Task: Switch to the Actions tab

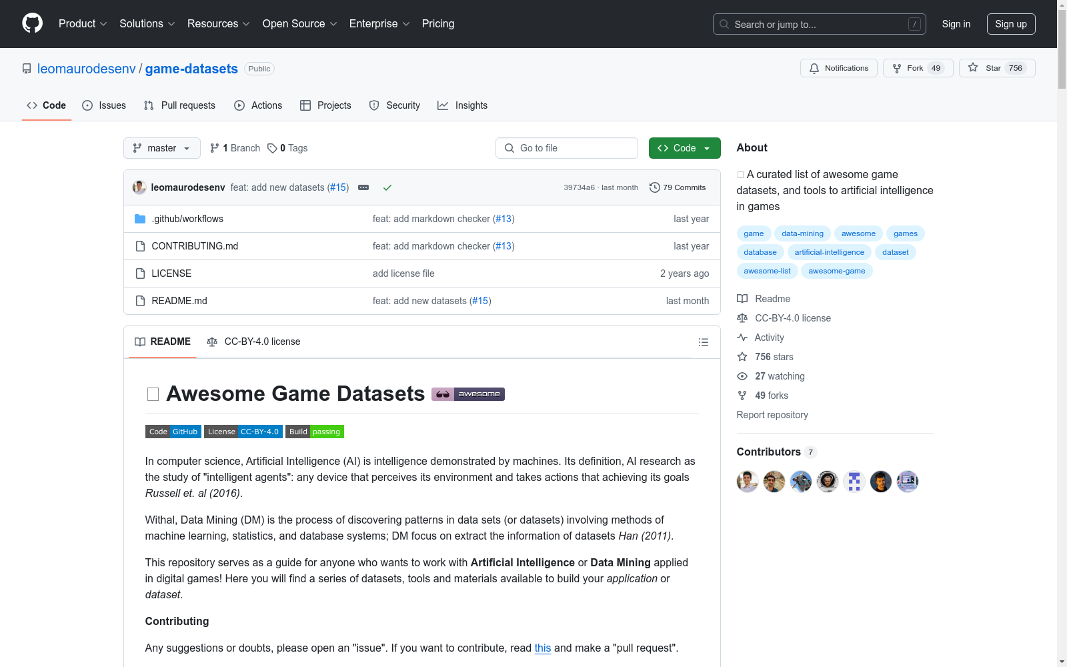Action: (258, 105)
